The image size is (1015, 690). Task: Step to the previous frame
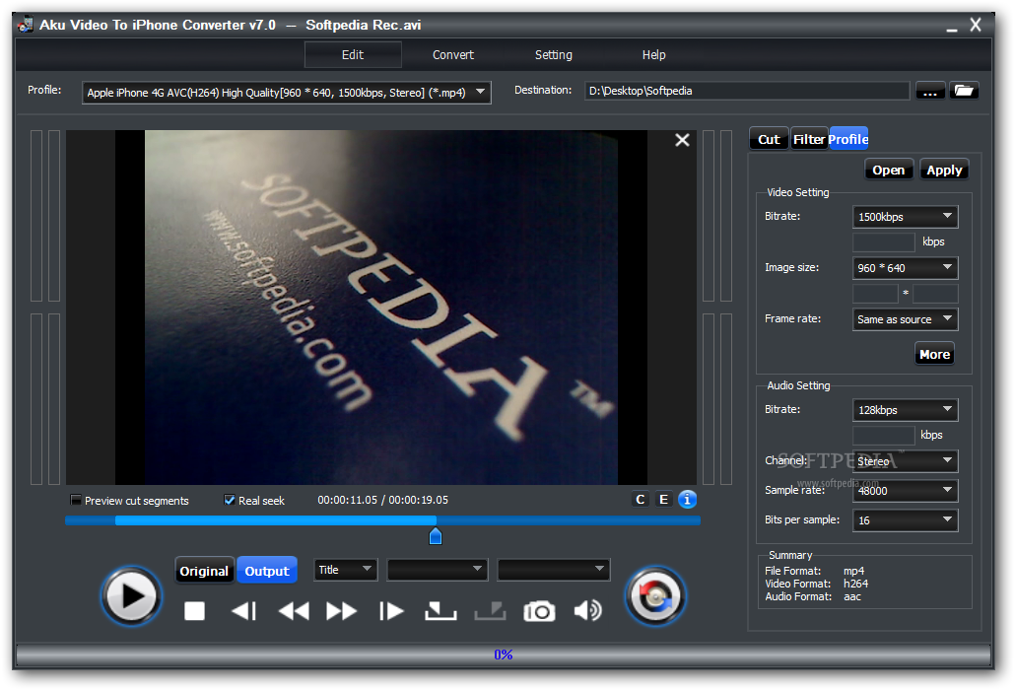(244, 611)
